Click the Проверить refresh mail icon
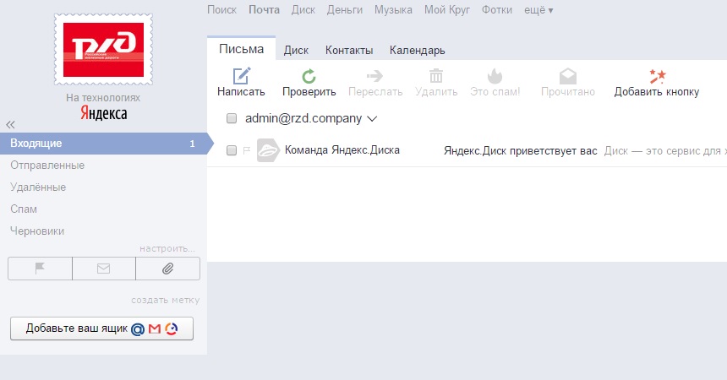727x380 pixels. (309, 76)
